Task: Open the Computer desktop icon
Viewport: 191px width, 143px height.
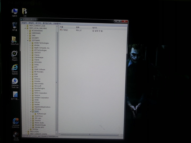Action: (x=15, y=12)
